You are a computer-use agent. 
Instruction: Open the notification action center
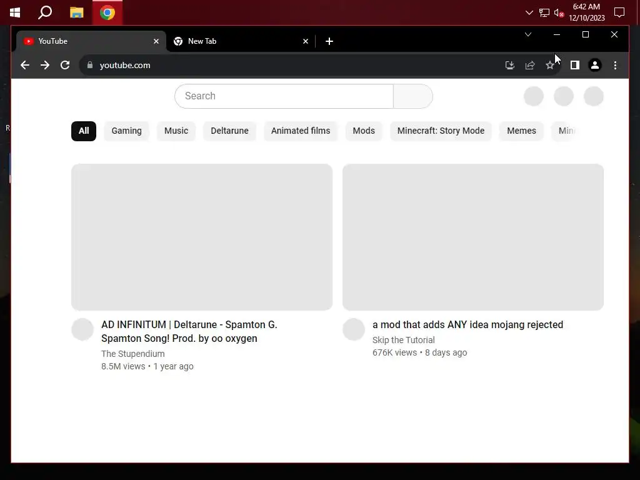coord(619,12)
